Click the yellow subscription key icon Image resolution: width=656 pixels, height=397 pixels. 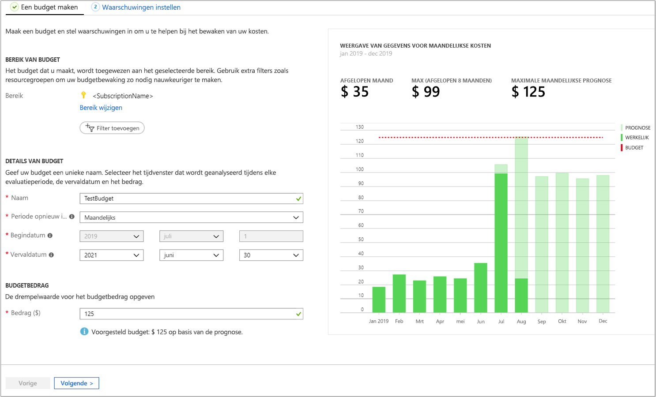[x=83, y=95]
